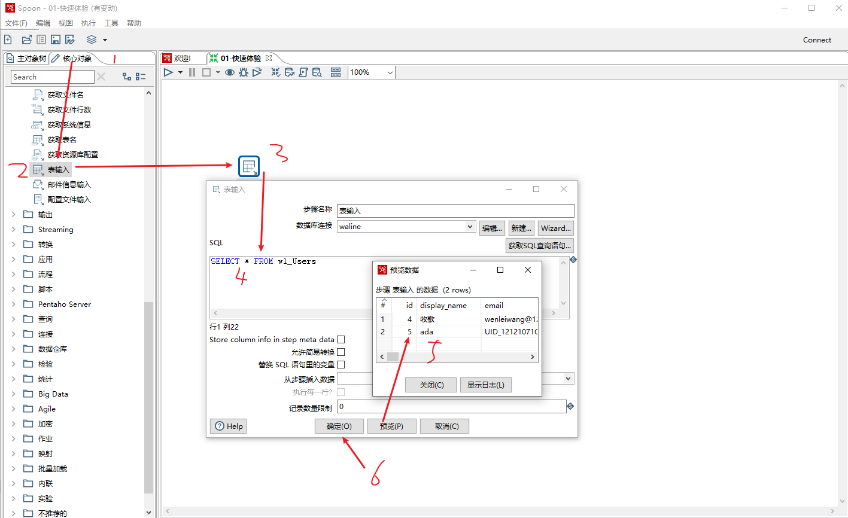Open the 执行 menu in menu bar
848x518 pixels.
(88, 23)
